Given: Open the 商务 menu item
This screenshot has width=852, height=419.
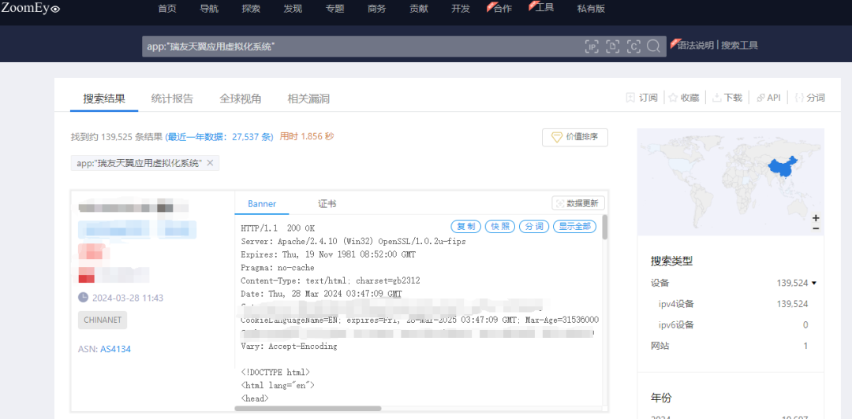Looking at the screenshot, I should (376, 9).
